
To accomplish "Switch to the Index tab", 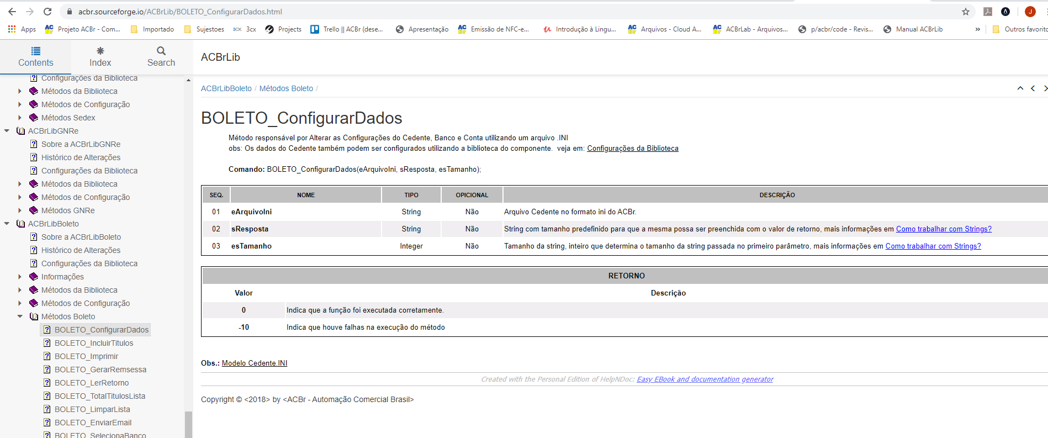I will (x=100, y=57).
